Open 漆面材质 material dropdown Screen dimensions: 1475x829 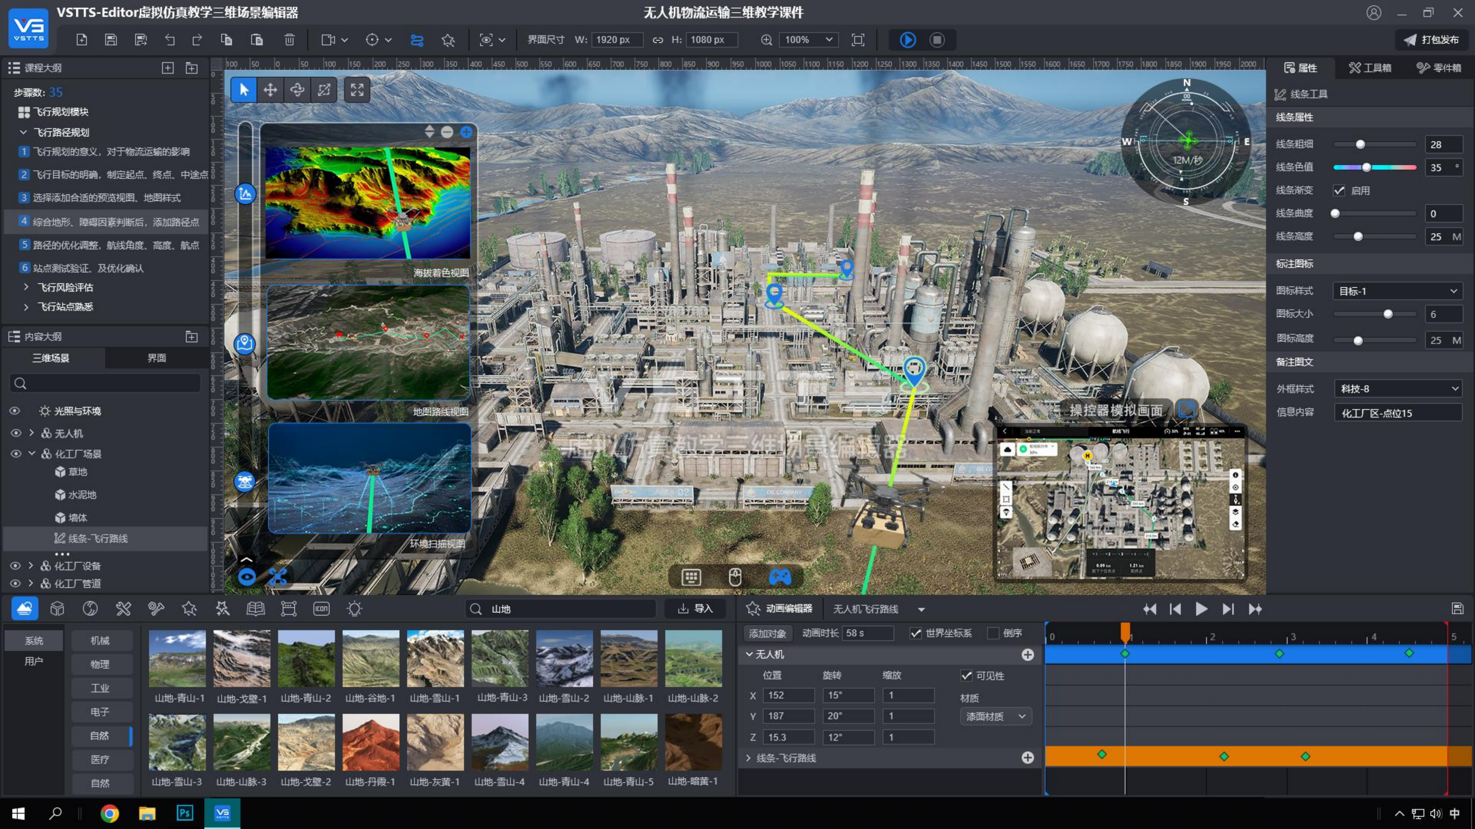pos(996,716)
